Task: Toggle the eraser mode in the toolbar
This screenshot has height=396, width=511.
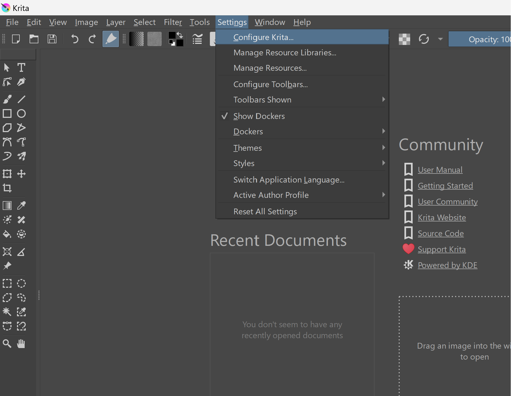Action: pyautogui.click(x=110, y=39)
